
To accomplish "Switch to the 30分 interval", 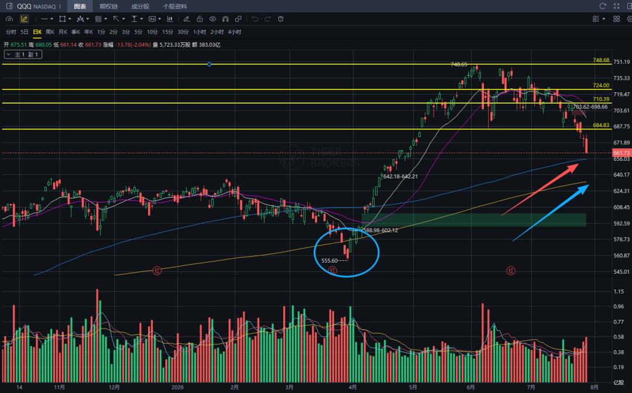I will [183, 32].
